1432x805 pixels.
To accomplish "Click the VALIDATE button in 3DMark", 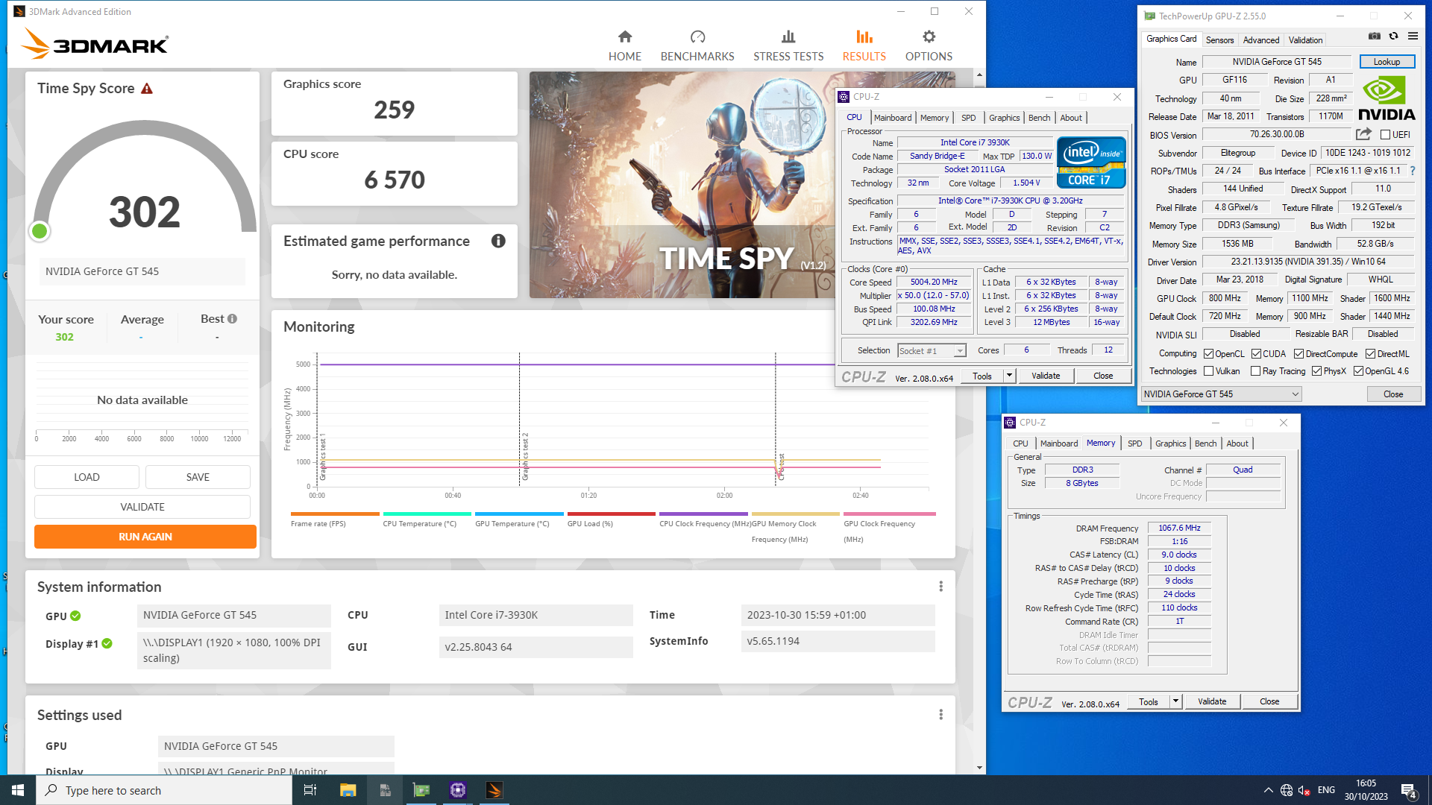I will [142, 507].
